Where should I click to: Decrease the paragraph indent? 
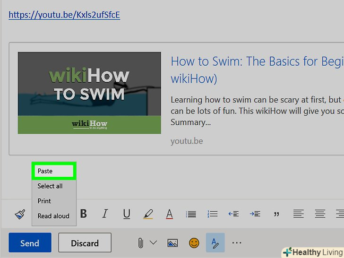[x=233, y=214]
